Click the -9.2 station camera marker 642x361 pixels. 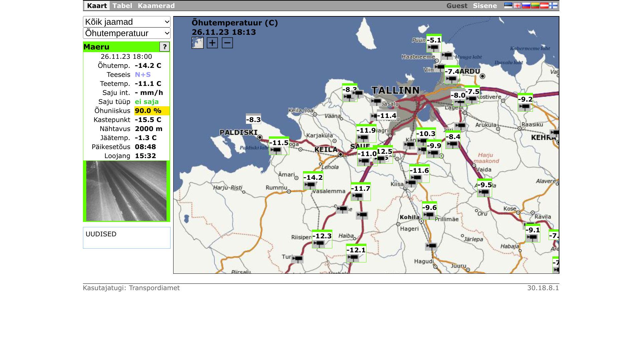tap(524, 107)
